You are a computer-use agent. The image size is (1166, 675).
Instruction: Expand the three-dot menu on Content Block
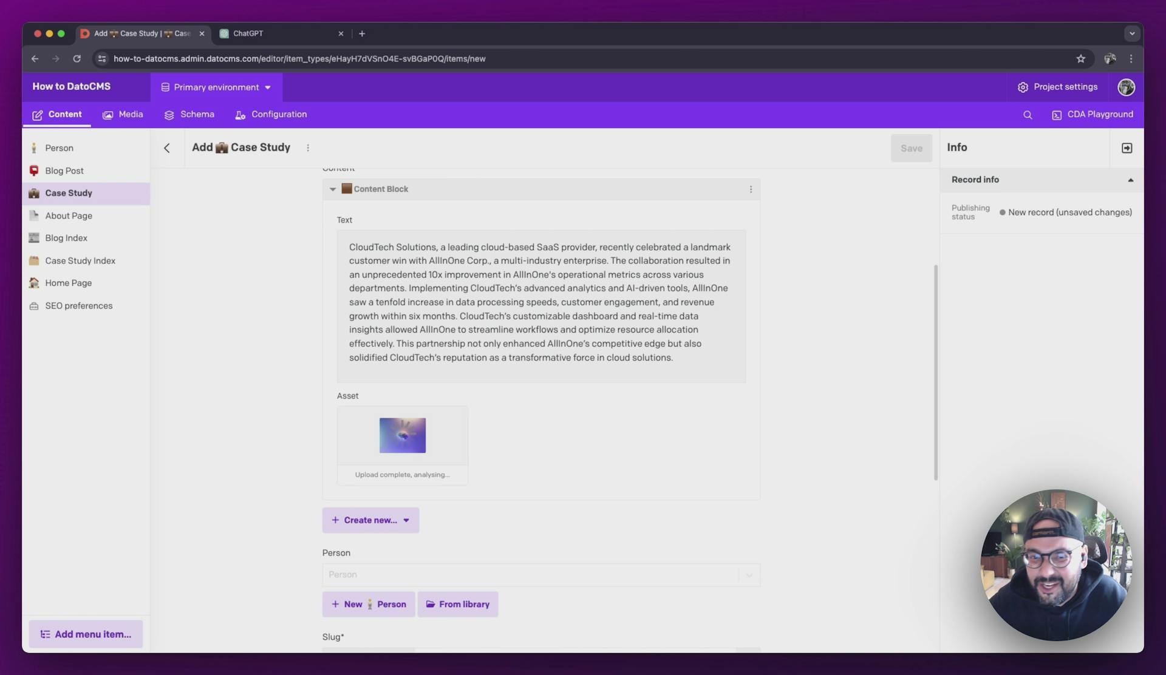tap(749, 189)
